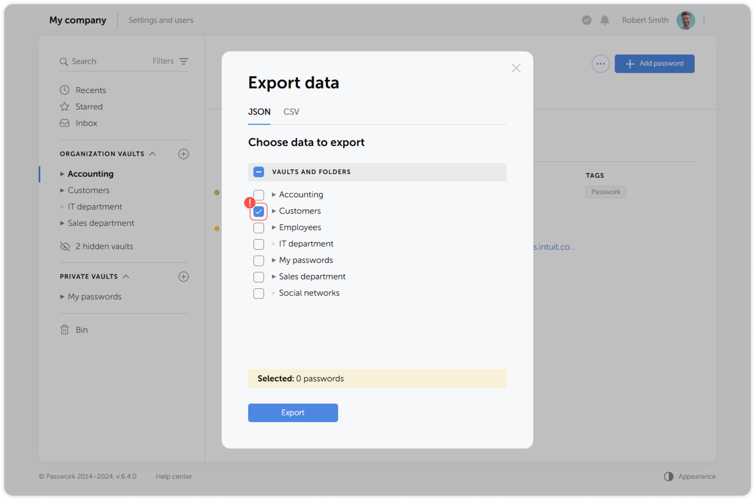Expand the Social networks entry

273,293
